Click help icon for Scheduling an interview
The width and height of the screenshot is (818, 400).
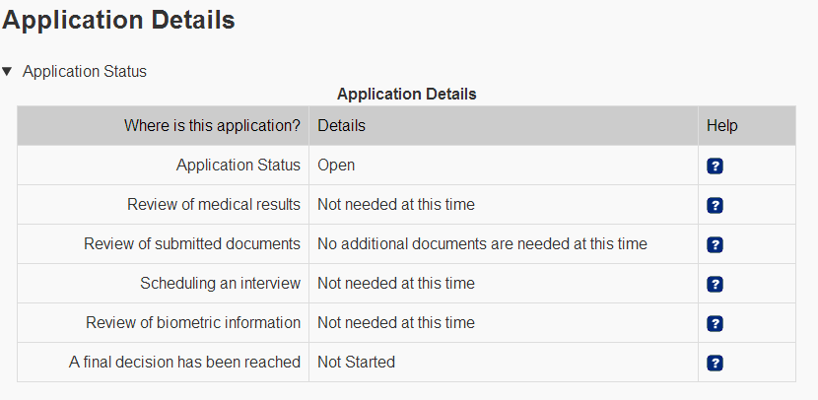coord(716,284)
